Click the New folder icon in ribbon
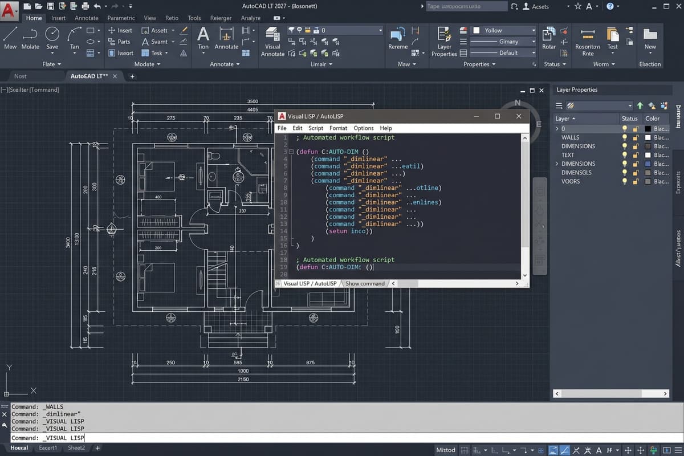 [x=650, y=34]
